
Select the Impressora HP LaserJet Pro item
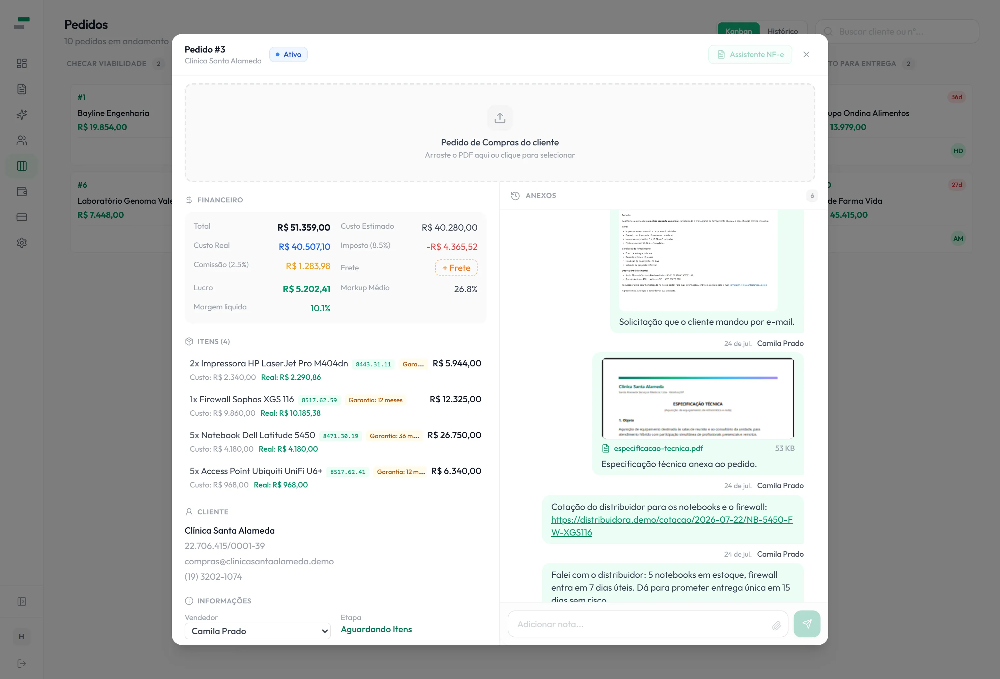335,370
